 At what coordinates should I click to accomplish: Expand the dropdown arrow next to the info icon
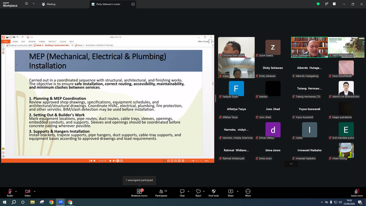pyautogui.click(x=33, y=4)
